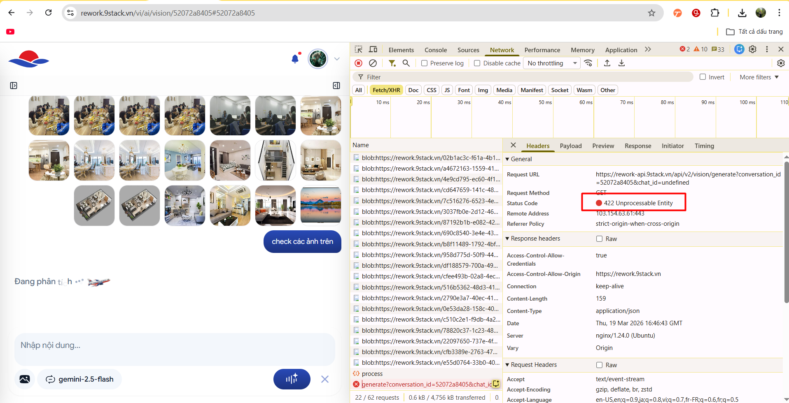The height and width of the screenshot is (403, 789).
Task: Filter requests by the Img type
Action: click(x=483, y=90)
